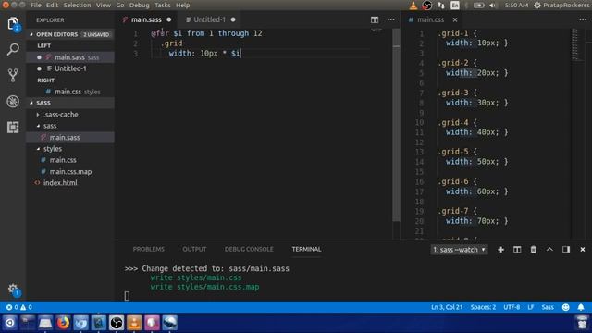Image resolution: width=592 pixels, height=333 pixels.
Task: Open more actions menu for right editor
Action: click(x=583, y=19)
